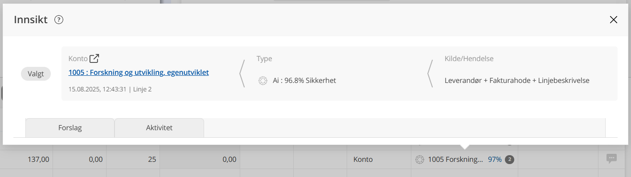This screenshot has height=177, width=631.
Task: Open Konto in new window icon
Action: tap(94, 58)
